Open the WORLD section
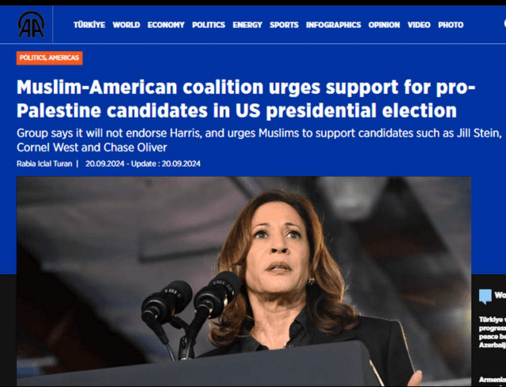 (x=126, y=25)
